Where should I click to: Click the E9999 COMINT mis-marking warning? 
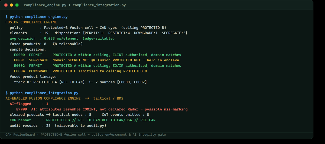(x=102, y=109)
